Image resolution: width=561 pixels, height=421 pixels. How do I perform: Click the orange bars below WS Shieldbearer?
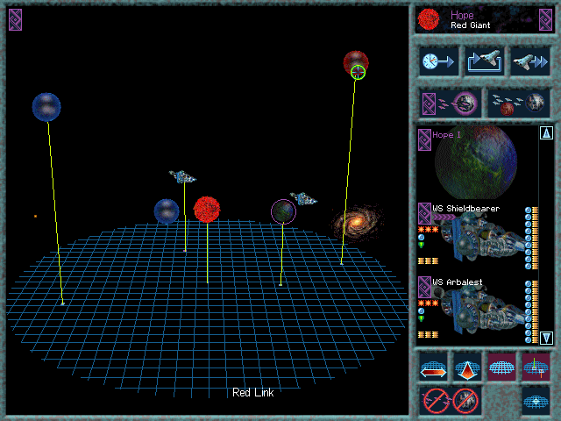pyautogui.click(x=428, y=261)
